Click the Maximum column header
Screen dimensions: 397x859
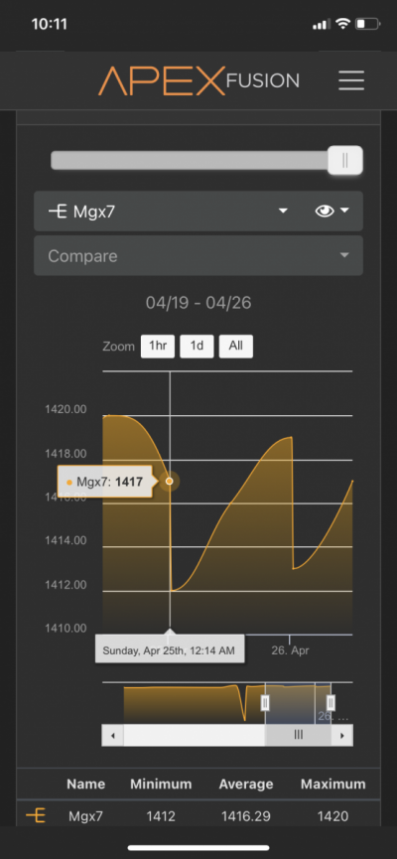(x=332, y=784)
